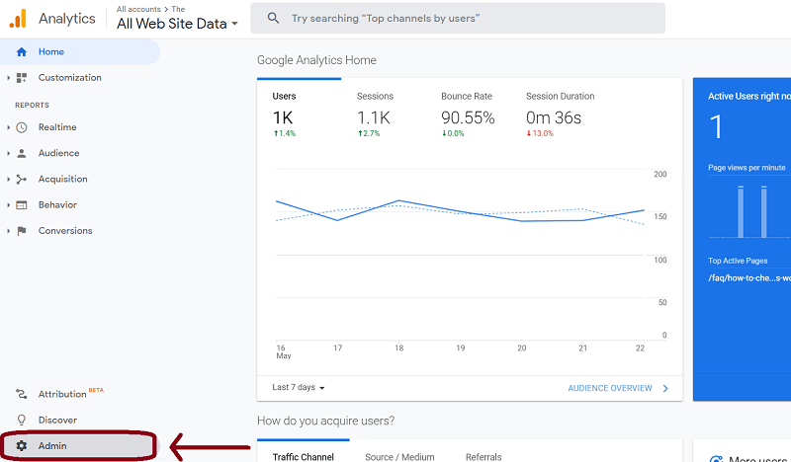Switch to the Source / Medium tab

point(399,456)
